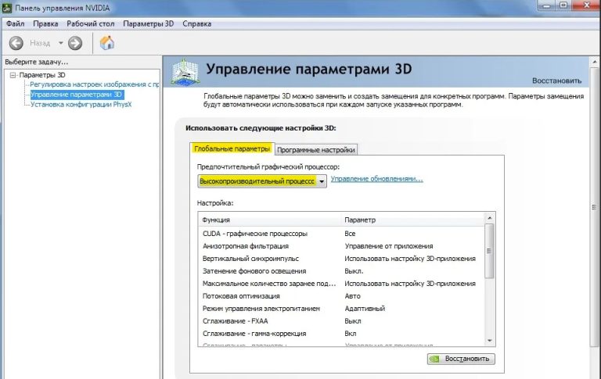Open the Справка menu

pyautogui.click(x=196, y=23)
